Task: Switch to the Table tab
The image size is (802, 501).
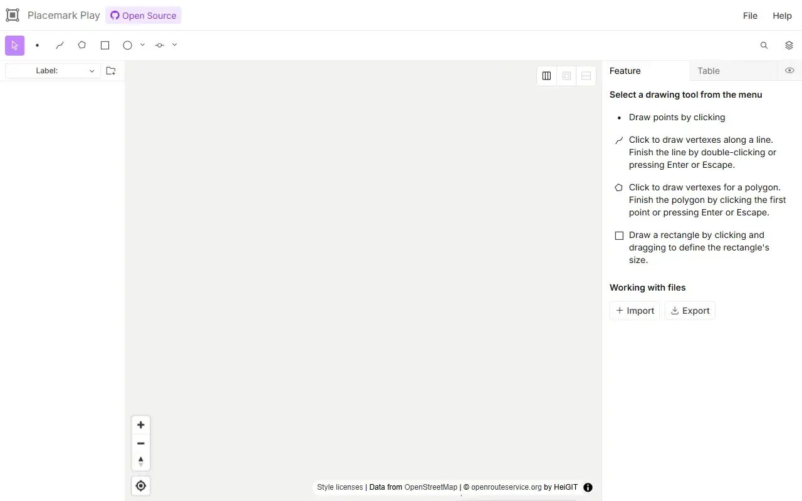Action: (x=709, y=71)
